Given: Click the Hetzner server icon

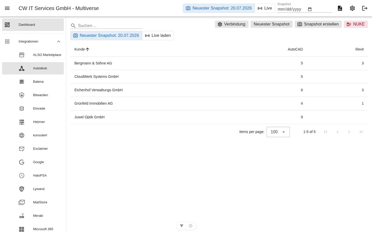Looking at the screenshot, I should [22, 122].
